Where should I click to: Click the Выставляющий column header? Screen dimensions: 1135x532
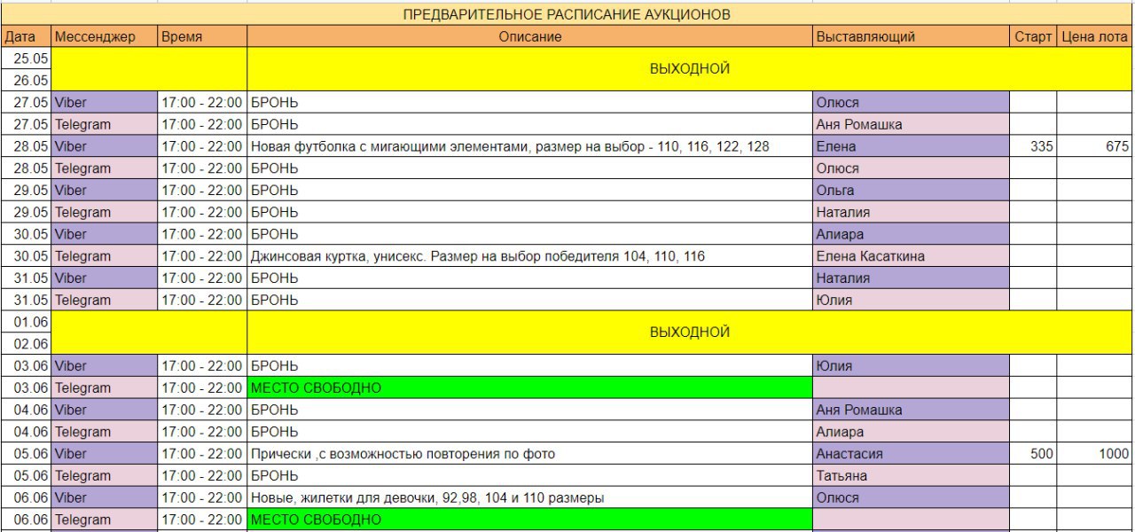click(x=912, y=37)
